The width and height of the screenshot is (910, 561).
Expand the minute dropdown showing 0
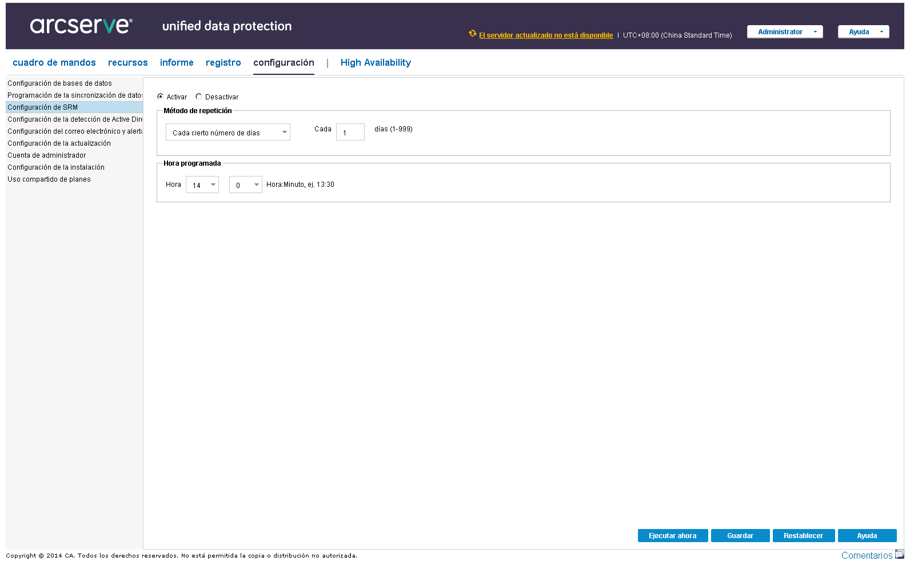click(246, 185)
